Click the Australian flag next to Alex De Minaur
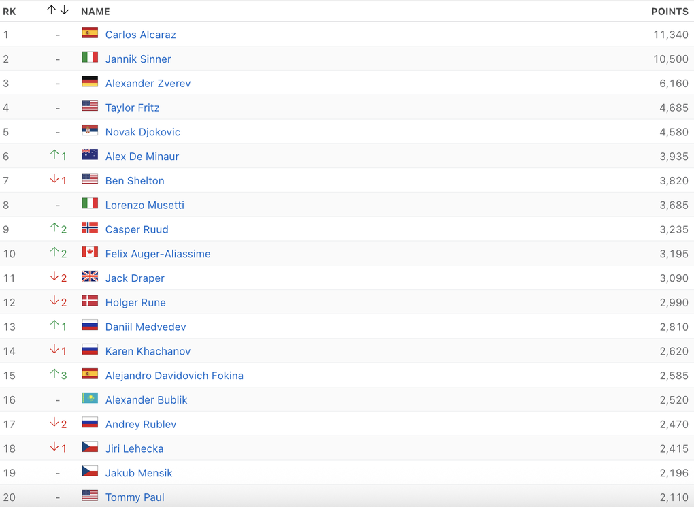This screenshot has width=694, height=507. tap(90, 155)
